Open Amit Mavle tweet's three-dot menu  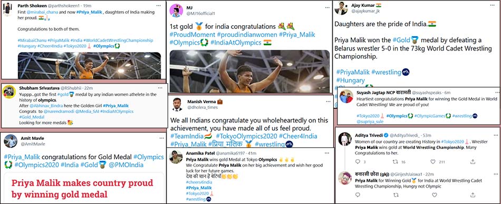click(x=162, y=138)
